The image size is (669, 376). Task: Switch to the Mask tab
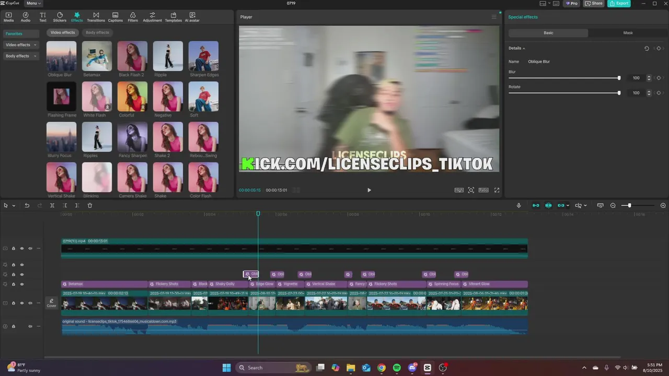(628, 33)
